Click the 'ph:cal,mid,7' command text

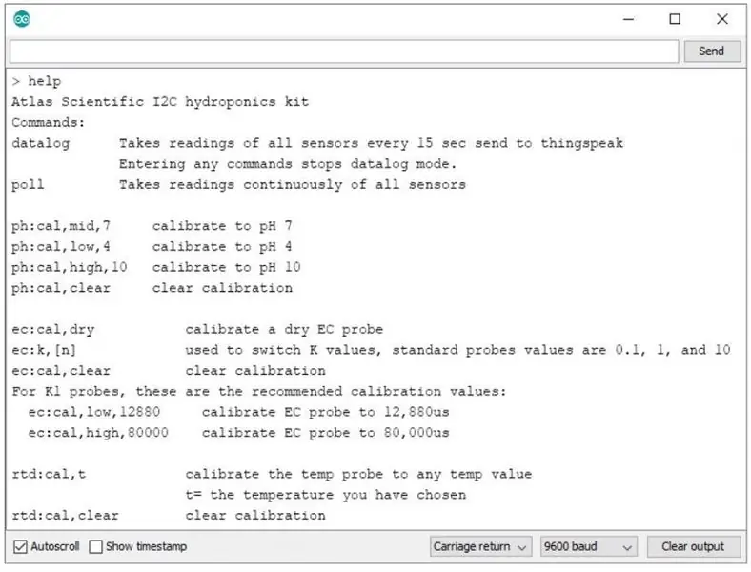[x=61, y=226]
